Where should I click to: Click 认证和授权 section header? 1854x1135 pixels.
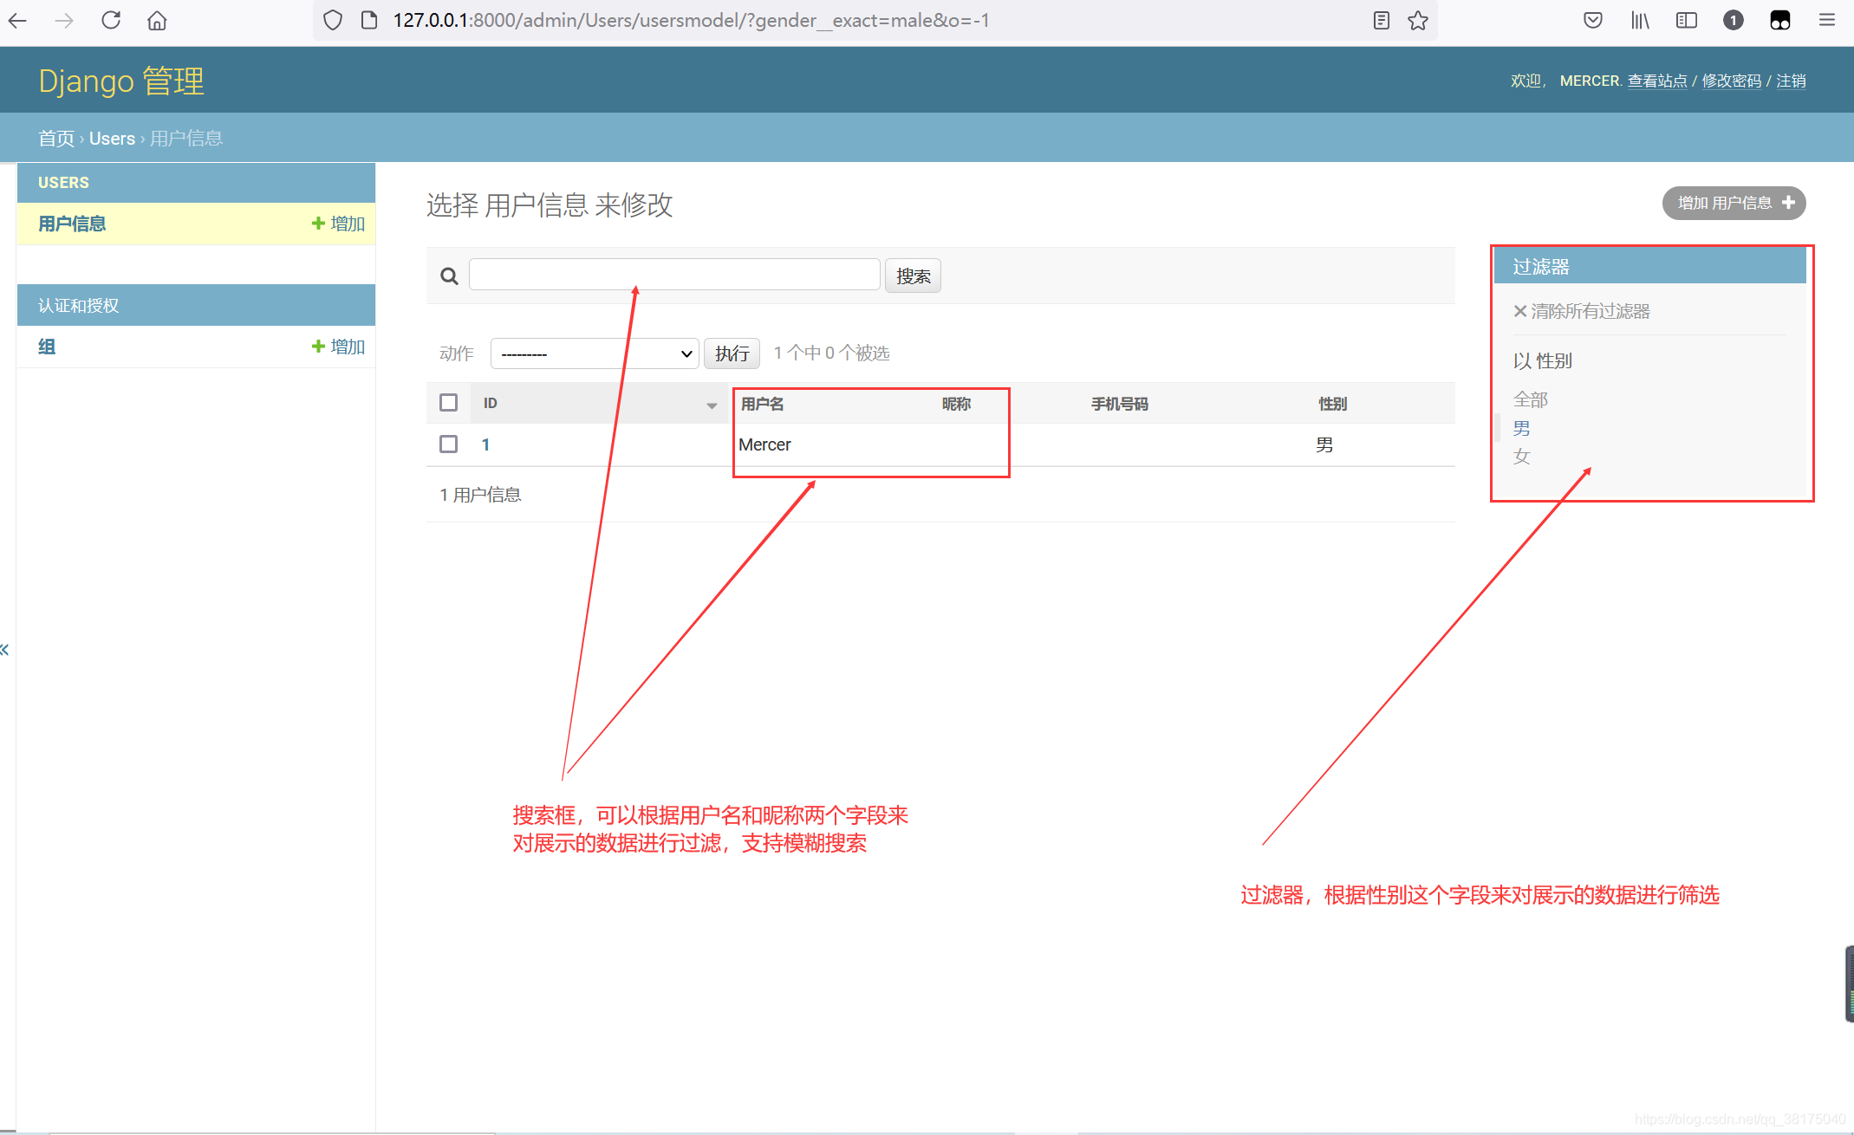pos(78,306)
